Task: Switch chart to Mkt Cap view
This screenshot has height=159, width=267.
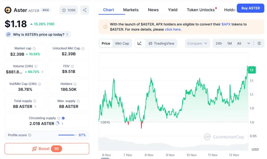Action: 122,43
